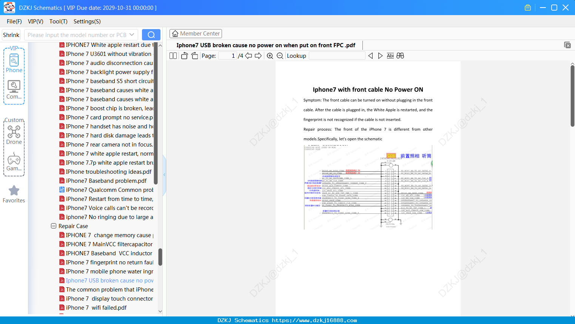This screenshot has height=324, width=575.
Task: Open IPhone 7 hard disk damage file
Action: 109,136
